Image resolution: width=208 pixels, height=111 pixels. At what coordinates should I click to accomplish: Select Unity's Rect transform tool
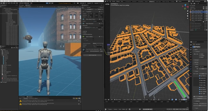pyautogui.click(x=12, y=3)
